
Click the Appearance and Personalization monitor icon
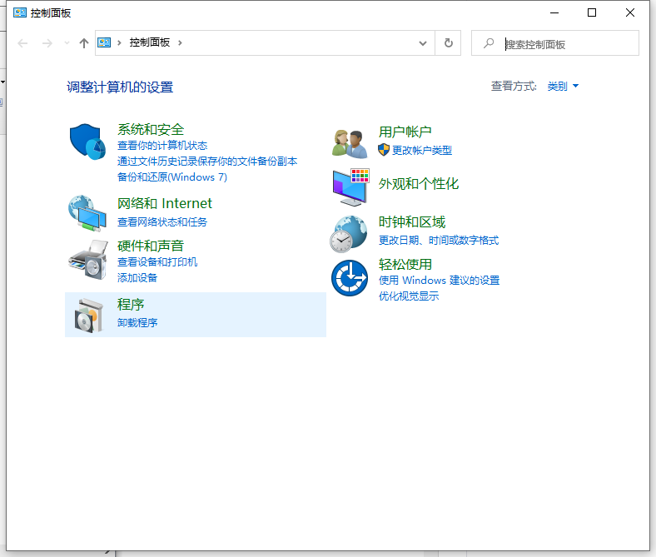click(x=350, y=186)
